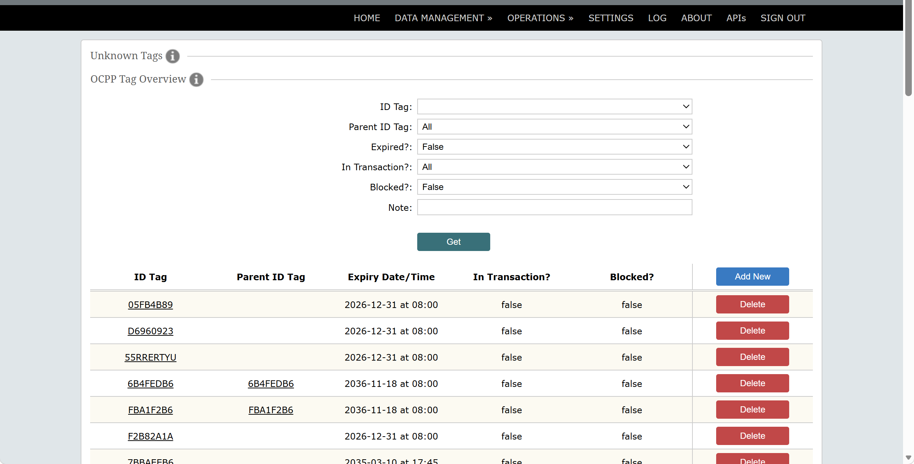Open ID tag D6960923 link

coord(150,331)
